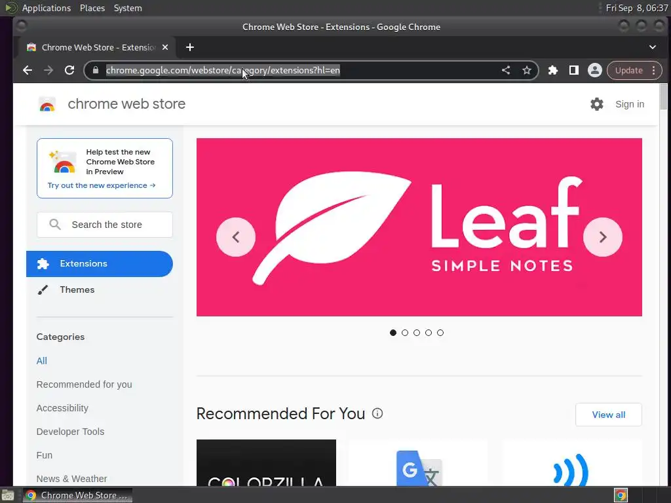
Task: Open the ColorZilla extension tile
Action: [266, 463]
